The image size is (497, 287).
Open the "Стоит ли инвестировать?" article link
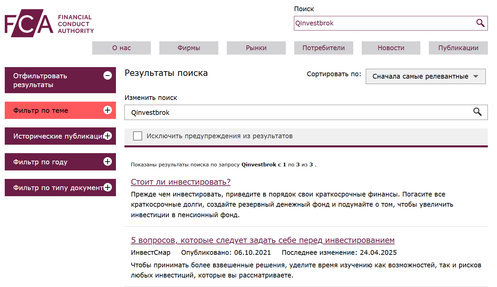pos(180,182)
